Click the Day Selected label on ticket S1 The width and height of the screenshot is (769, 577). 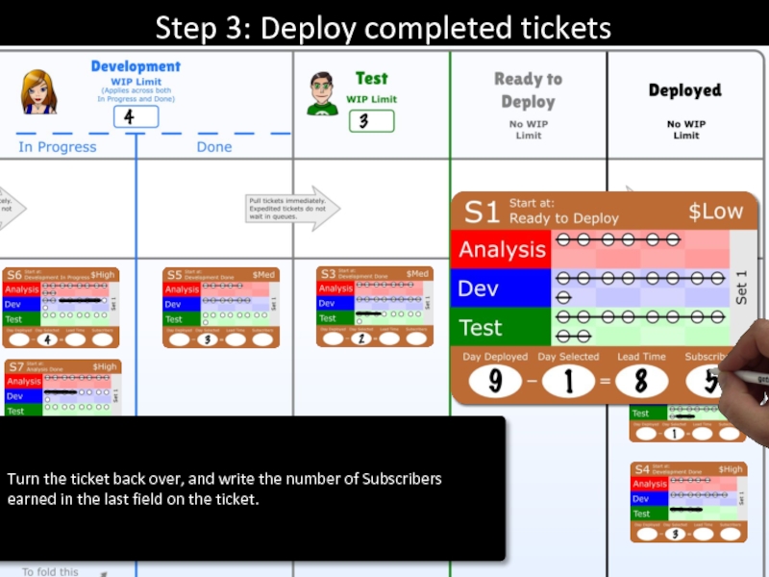[x=568, y=357]
